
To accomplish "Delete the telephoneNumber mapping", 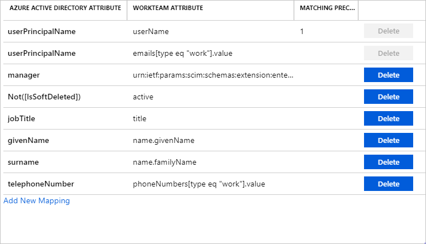I will coord(388,184).
